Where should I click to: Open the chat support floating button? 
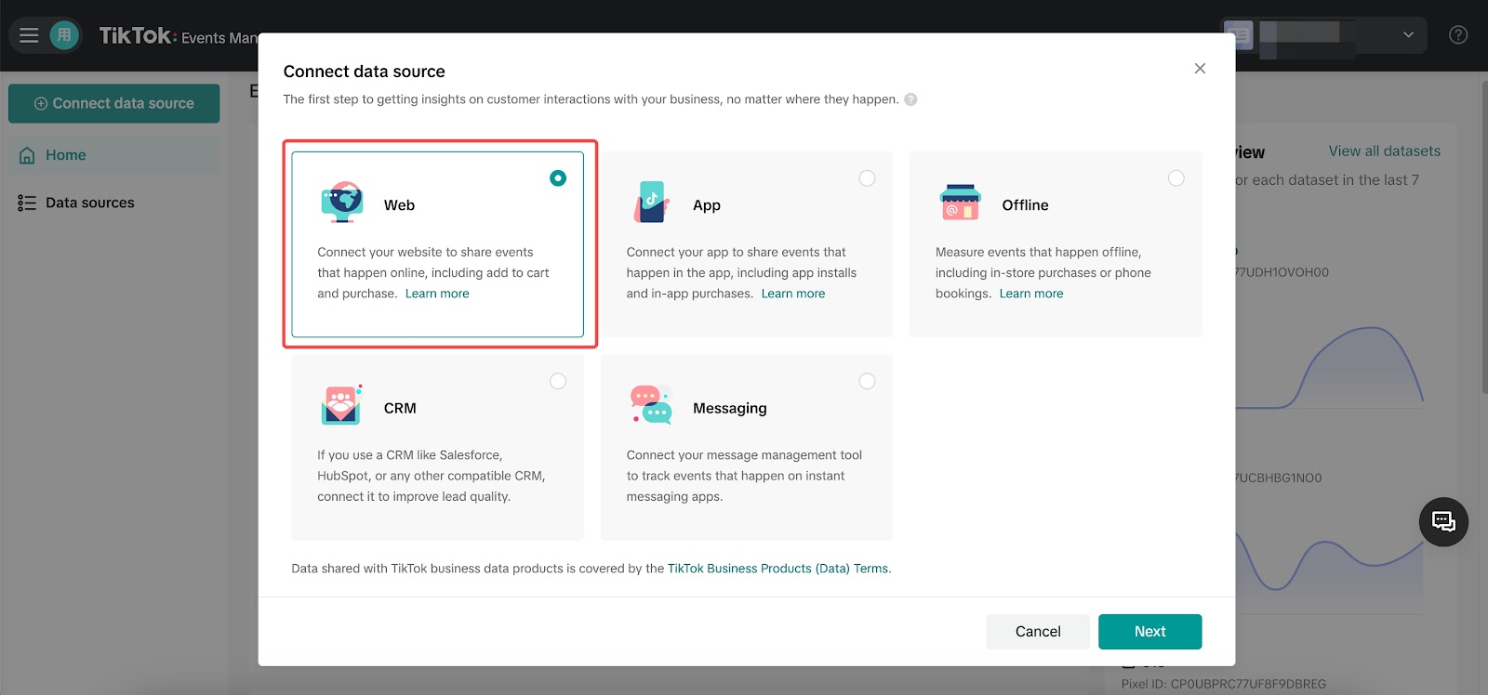click(x=1443, y=522)
